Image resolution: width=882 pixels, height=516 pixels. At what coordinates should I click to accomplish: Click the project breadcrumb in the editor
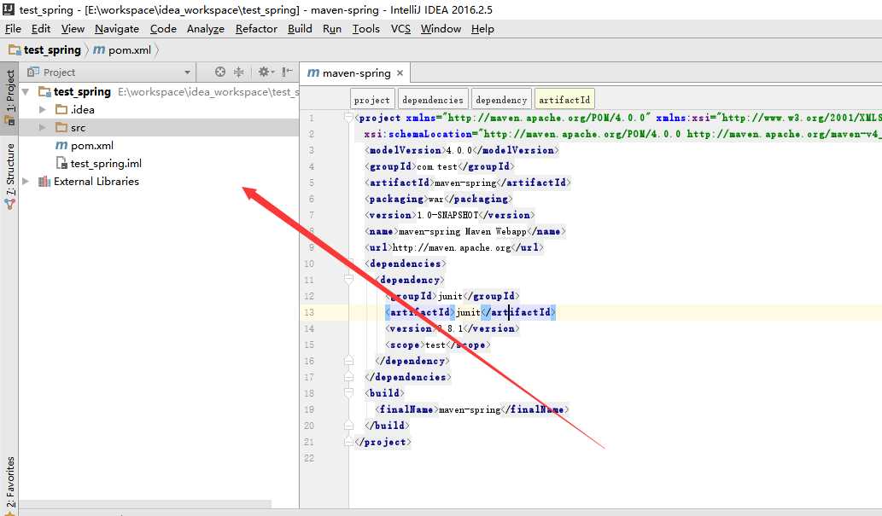(x=371, y=100)
